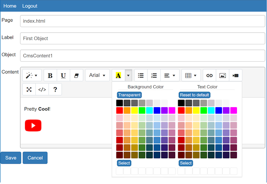Click the insert video icon

pos(236,75)
